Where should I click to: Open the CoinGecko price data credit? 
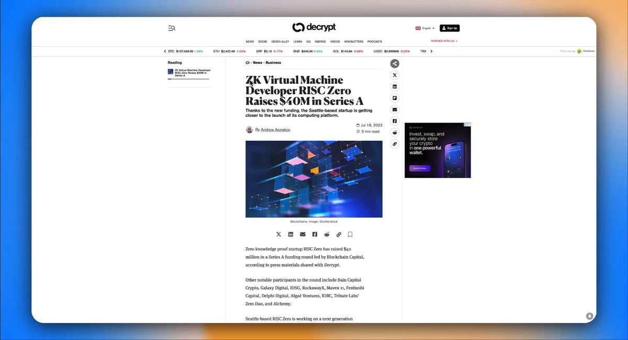[578, 51]
